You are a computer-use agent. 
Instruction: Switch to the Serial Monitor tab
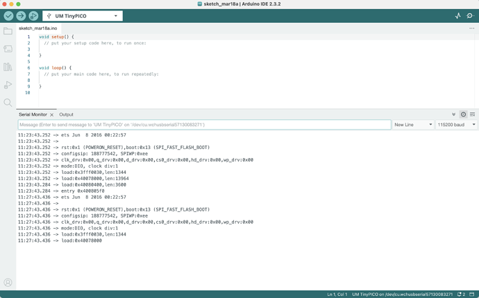point(33,114)
